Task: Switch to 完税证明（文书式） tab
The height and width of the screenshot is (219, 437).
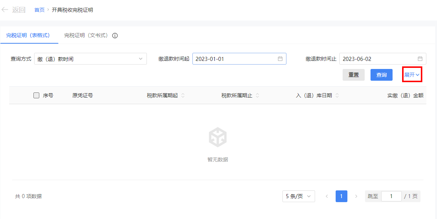Action: 86,35
